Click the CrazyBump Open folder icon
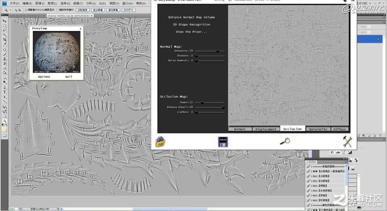This screenshot has width=387, height=211. (161, 142)
